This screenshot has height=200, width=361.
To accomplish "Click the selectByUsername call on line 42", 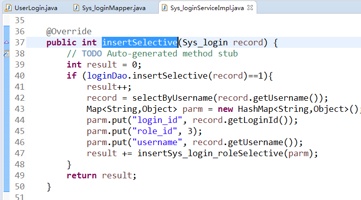I will (172, 98).
